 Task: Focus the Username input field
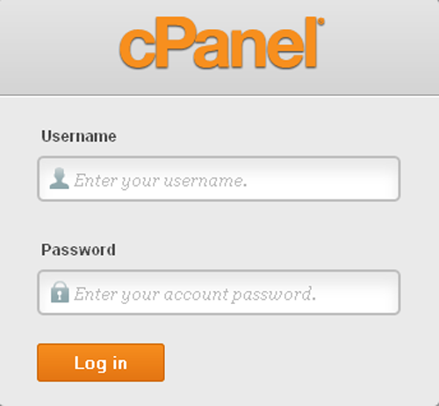tap(219, 178)
